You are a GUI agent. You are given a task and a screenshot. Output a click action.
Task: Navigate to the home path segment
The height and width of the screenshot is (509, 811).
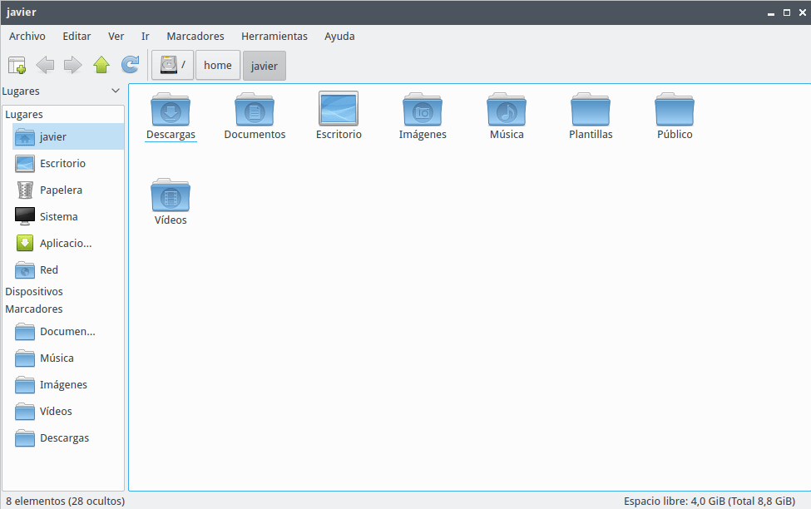point(218,65)
